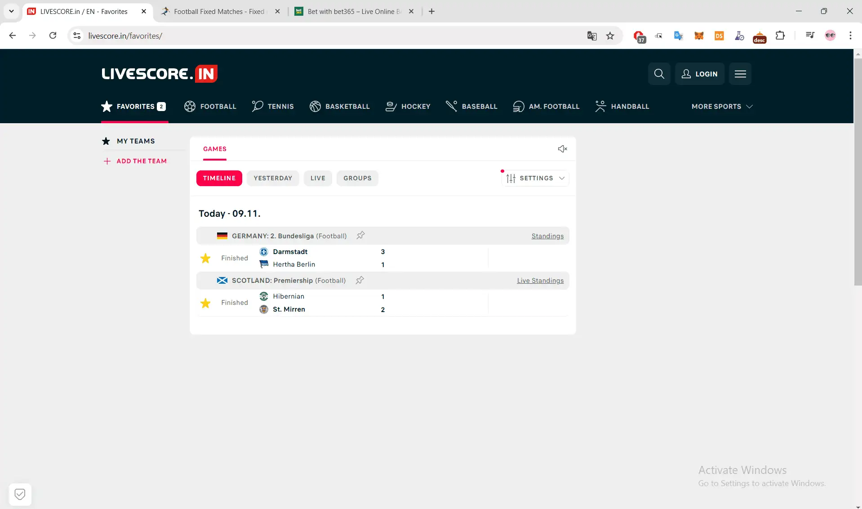The image size is (862, 509).
Task: Click the shield checkmark icon at bottom left
Action: pyautogui.click(x=20, y=495)
